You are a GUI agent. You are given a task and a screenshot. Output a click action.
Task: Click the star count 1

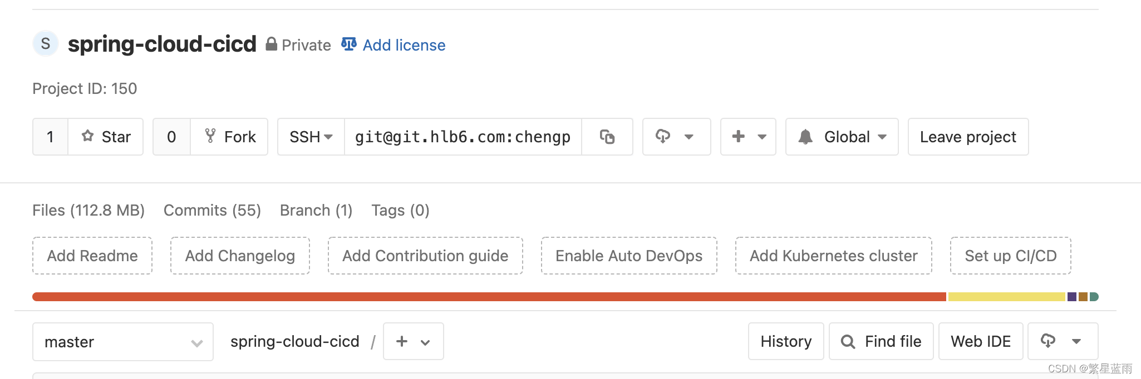click(51, 137)
